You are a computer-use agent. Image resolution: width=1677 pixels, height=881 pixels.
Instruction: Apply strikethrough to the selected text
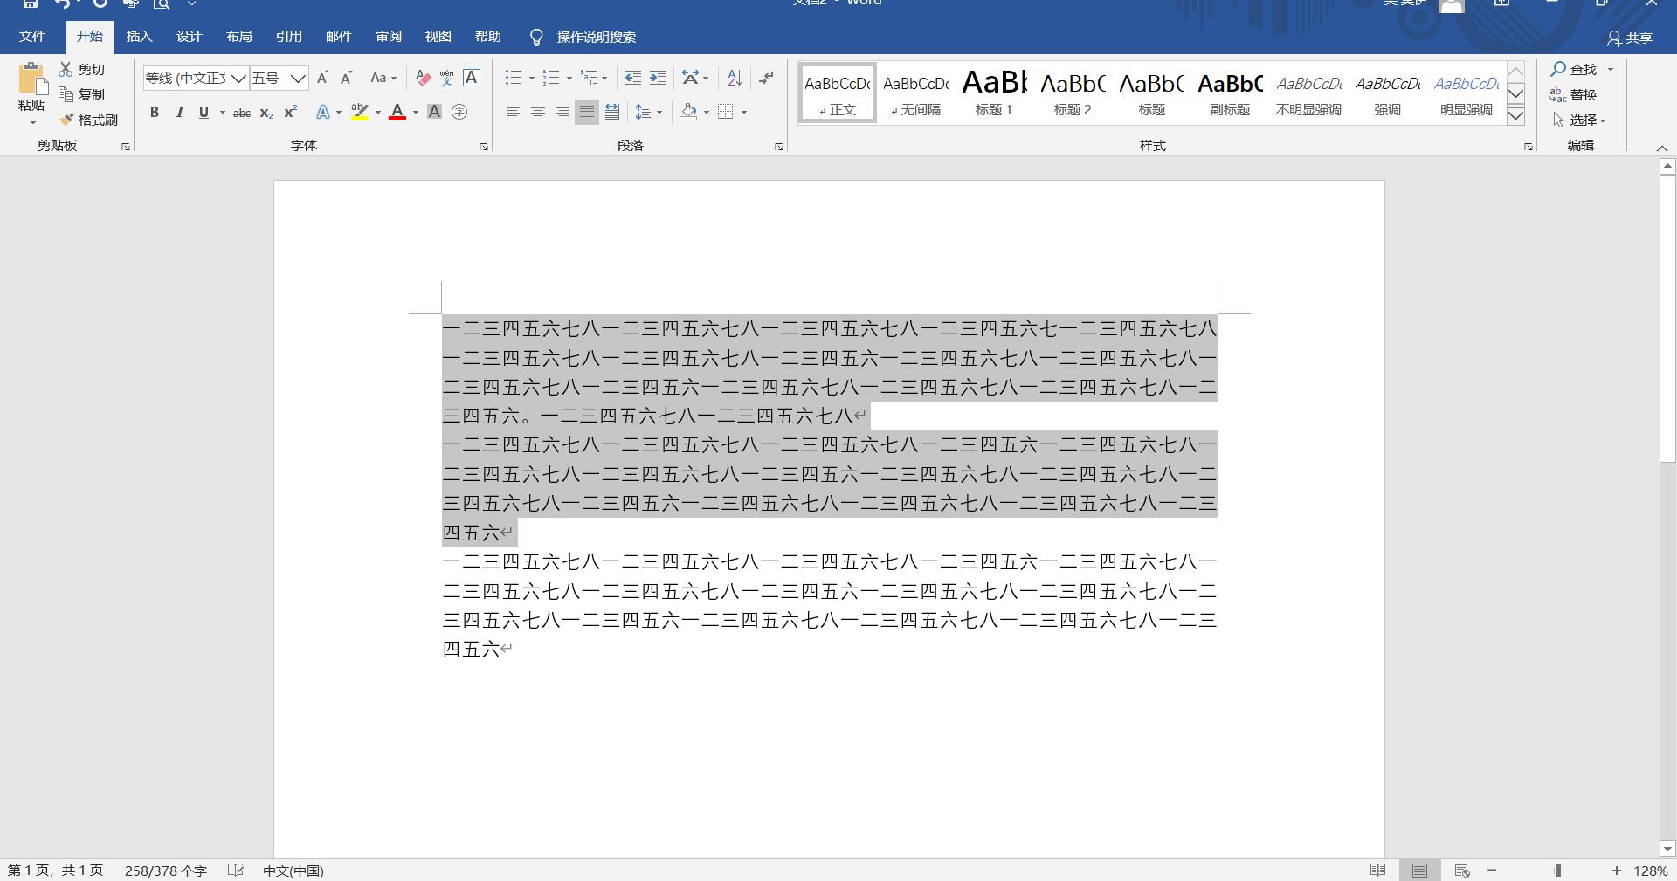tap(242, 113)
